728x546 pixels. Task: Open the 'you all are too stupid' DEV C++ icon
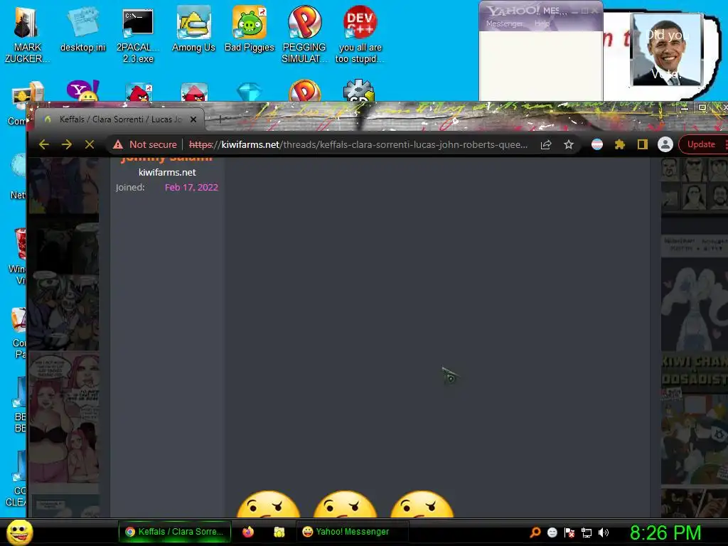(360, 35)
